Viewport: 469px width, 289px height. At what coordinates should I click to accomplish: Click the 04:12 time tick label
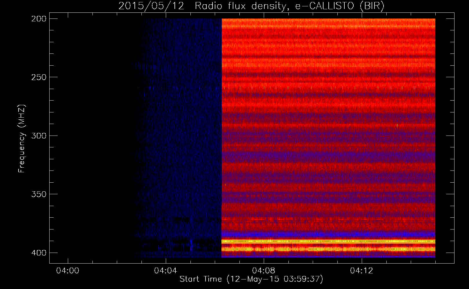362,271
